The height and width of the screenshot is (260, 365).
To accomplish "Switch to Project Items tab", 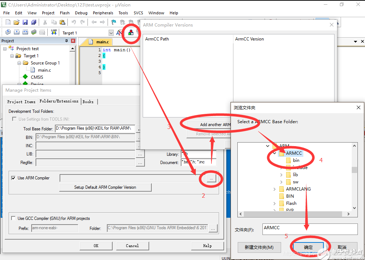I will pyautogui.click(x=22, y=102).
